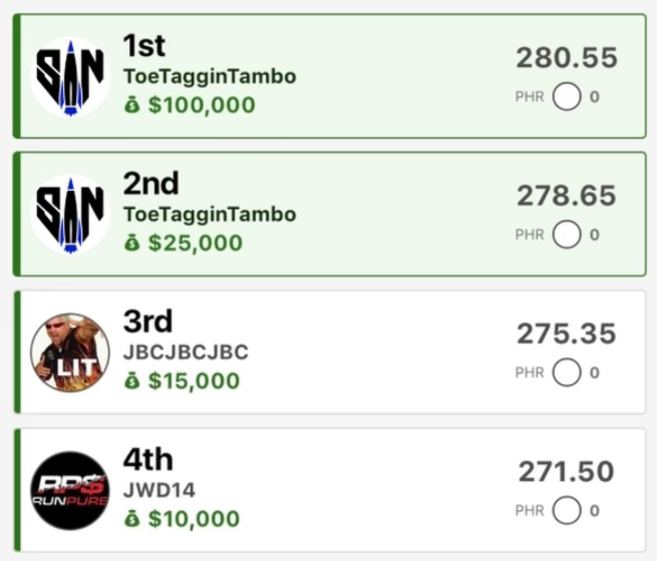Select the 278.65 score of the 2nd entry
The image size is (657, 561).
coord(566,196)
